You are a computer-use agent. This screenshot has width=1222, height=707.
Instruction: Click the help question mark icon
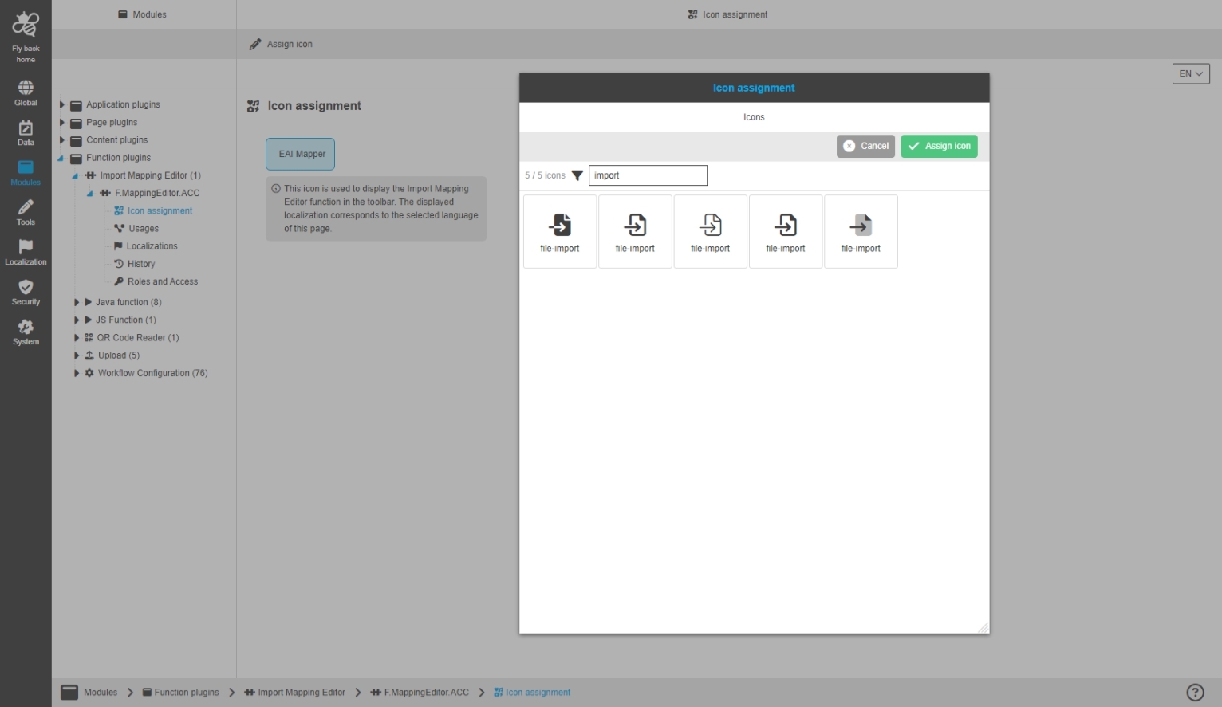tap(1195, 693)
